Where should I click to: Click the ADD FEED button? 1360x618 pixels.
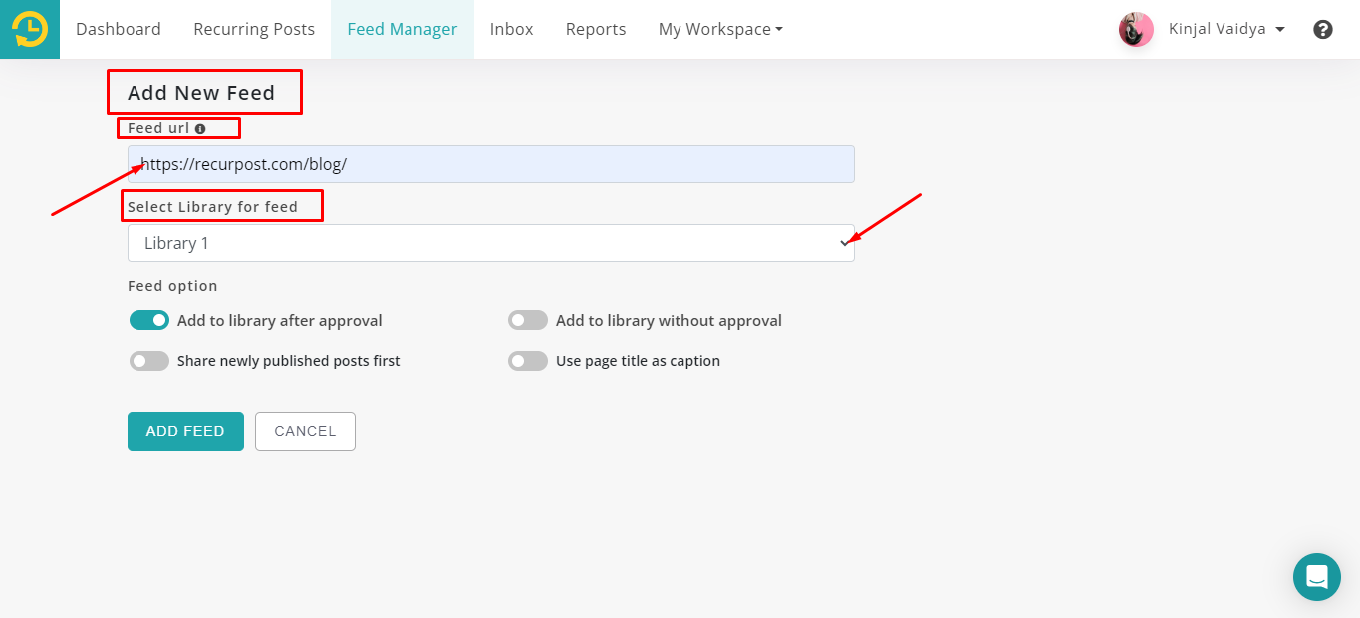(185, 431)
